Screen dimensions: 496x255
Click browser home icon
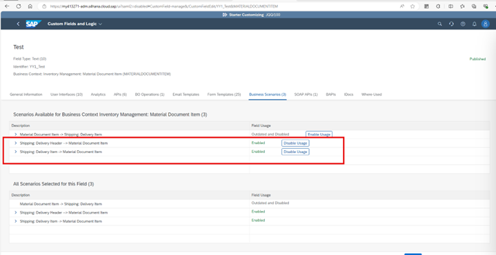coord(30,6)
